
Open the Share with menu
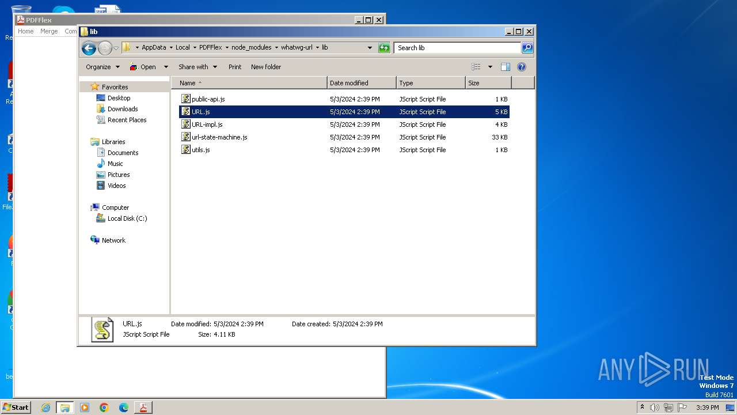pos(197,67)
